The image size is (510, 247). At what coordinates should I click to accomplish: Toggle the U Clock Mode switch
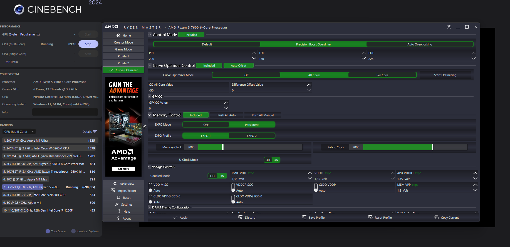[272, 160]
